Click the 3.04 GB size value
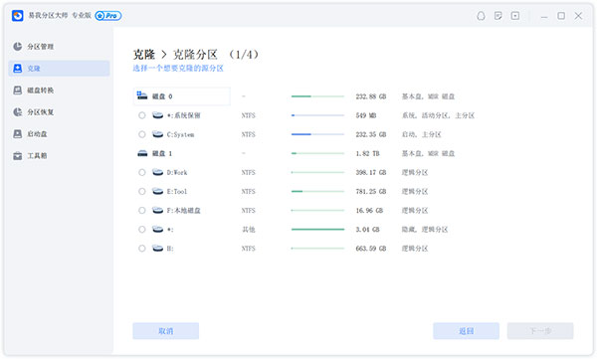Image resolution: width=597 pixels, height=359 pixels. click(367, 230)
